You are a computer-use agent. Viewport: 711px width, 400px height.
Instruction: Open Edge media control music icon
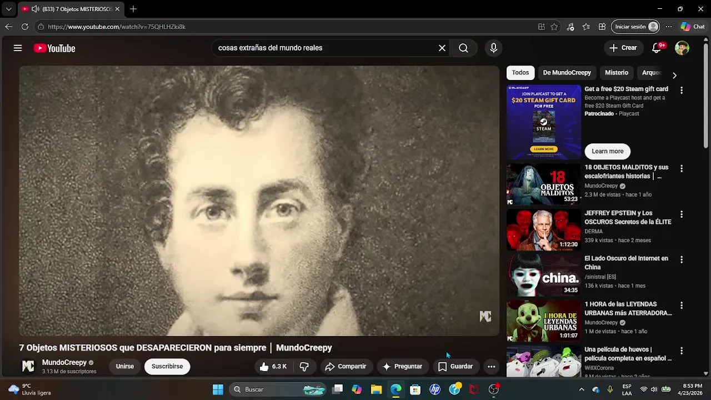tap(570, 27)
